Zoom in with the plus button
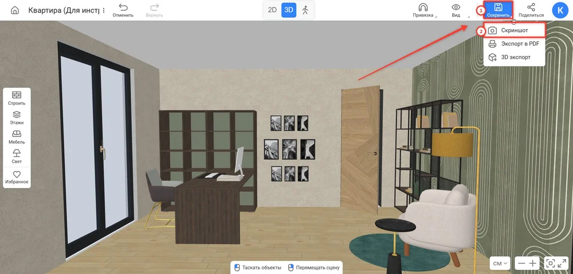 tap(533, 263)
